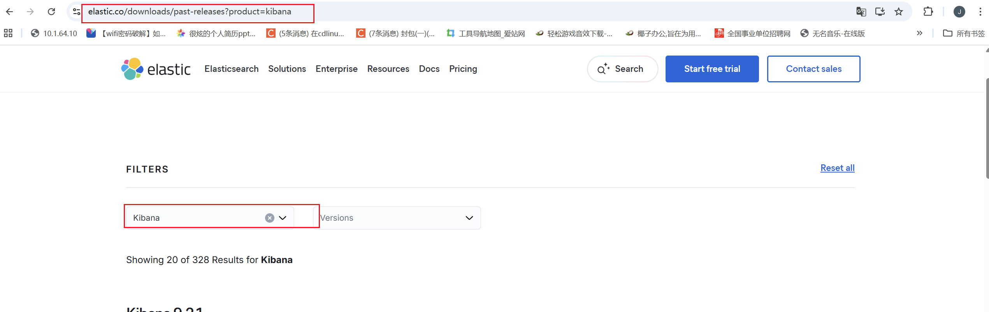Open the 全国事业单位招聘网 bookmark
This screenshot has width=989, height=312.
point(753,33)
